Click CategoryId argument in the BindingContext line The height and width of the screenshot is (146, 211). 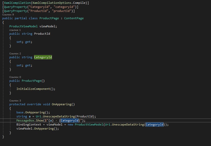click(x=155, y=124)
